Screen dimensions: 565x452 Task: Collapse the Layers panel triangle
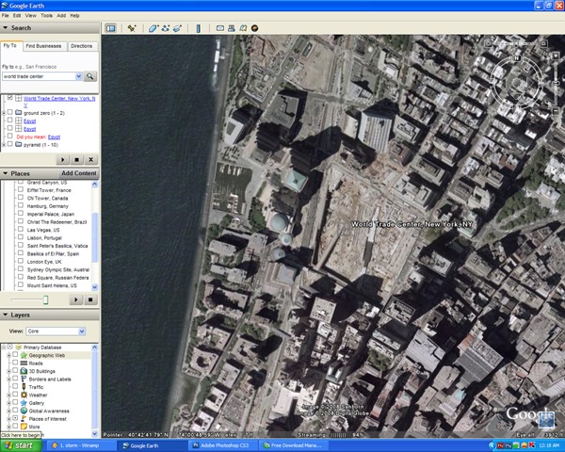click(x=6, y=315)
